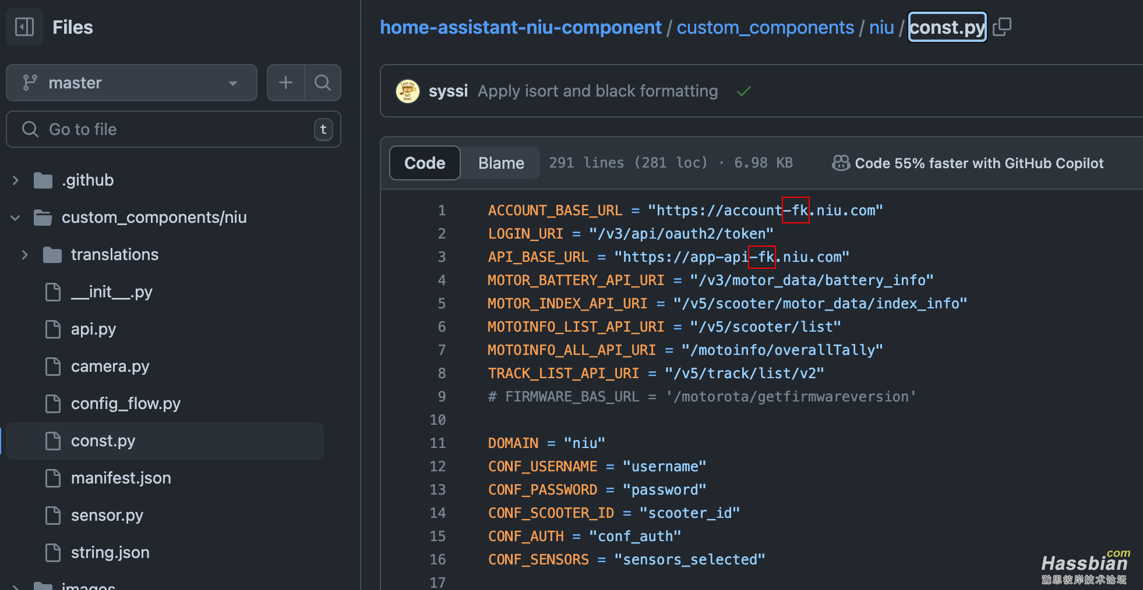Expand the .github folder chevron

coord(16,180)
